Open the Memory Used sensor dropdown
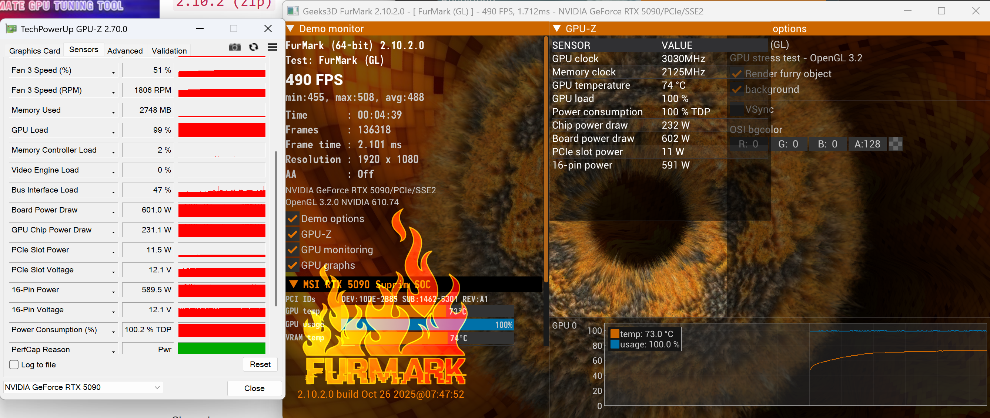This screenshot has width=990, height=418. coord(113,112)
